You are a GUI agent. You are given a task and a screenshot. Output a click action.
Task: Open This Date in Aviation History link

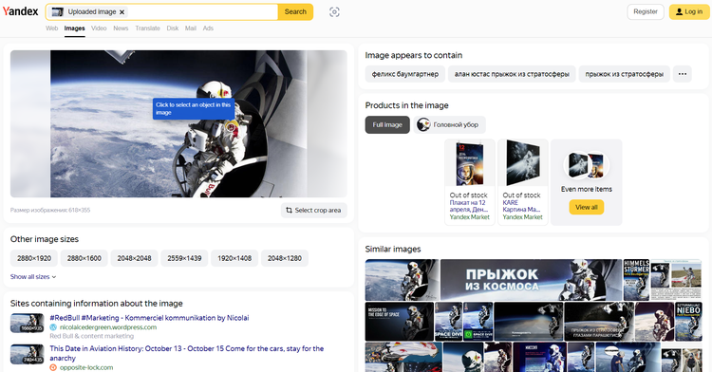tap(187, 353)
